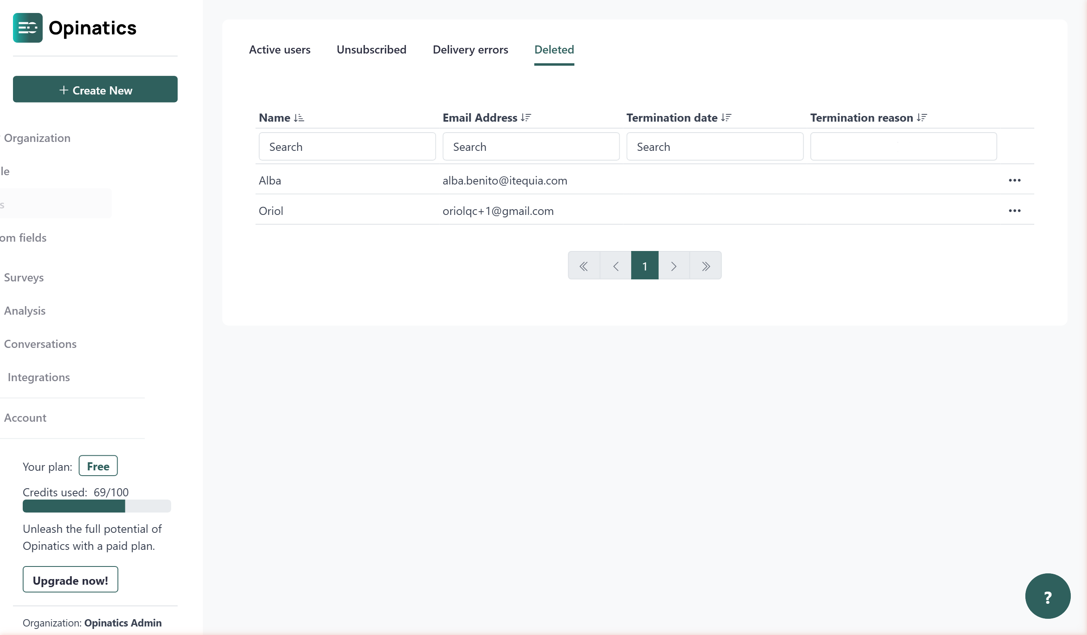Click the Opinatics logo icon
1087x635 pixels.
click(28, 28)
